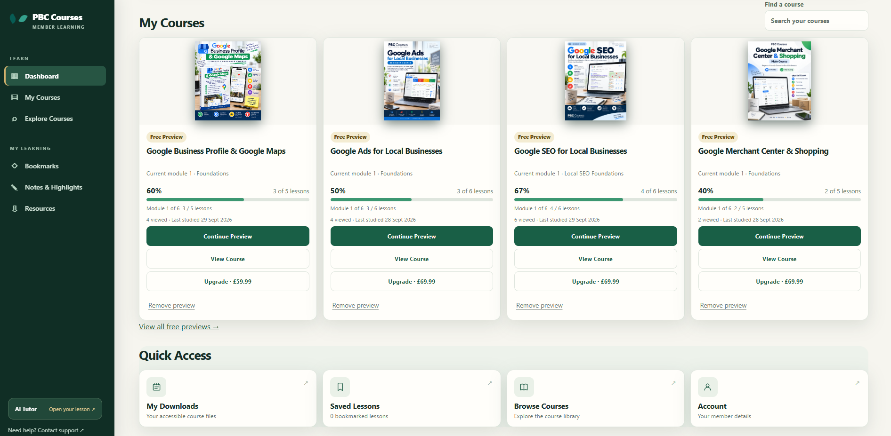
Task: Click the Dashboard grid icon in sidebar
Action: click(x=15, y=76)
